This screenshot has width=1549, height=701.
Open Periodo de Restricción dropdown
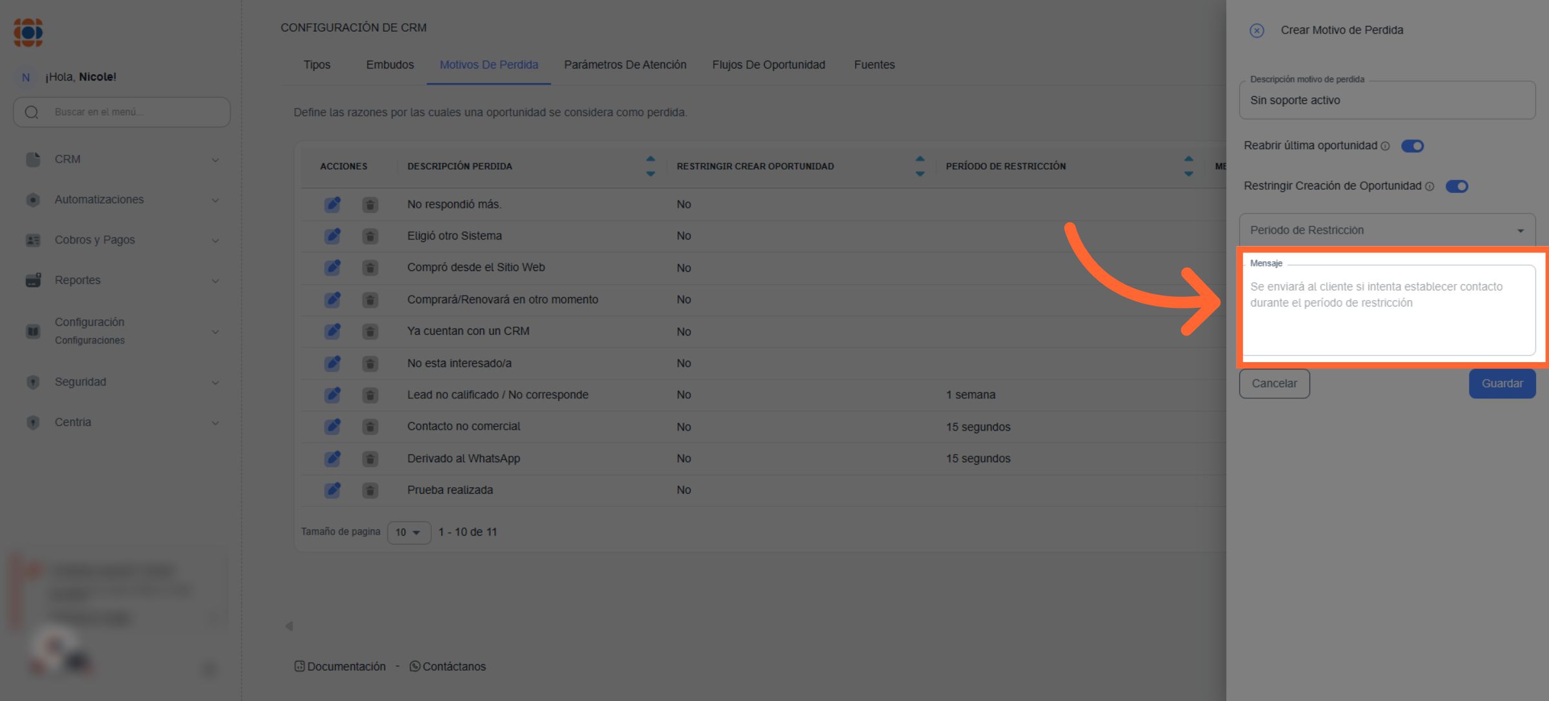coord(1386,230)
